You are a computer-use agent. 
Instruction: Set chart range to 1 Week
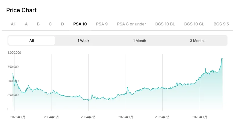83,41
